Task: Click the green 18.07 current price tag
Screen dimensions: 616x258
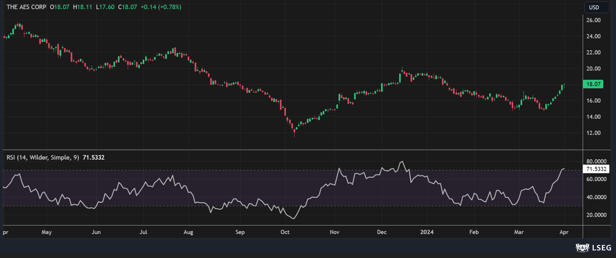Action: pos(593,84)
